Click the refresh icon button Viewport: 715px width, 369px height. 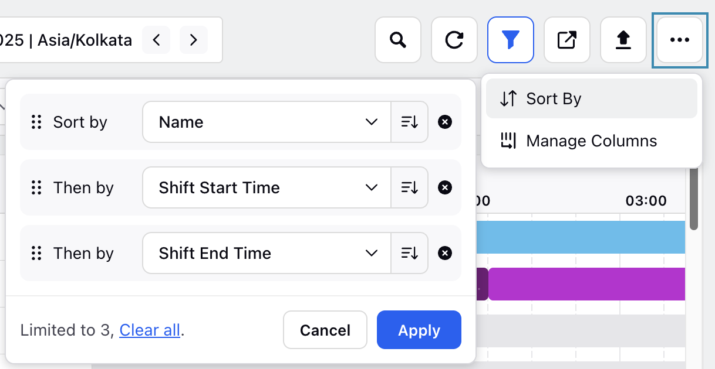454,40
